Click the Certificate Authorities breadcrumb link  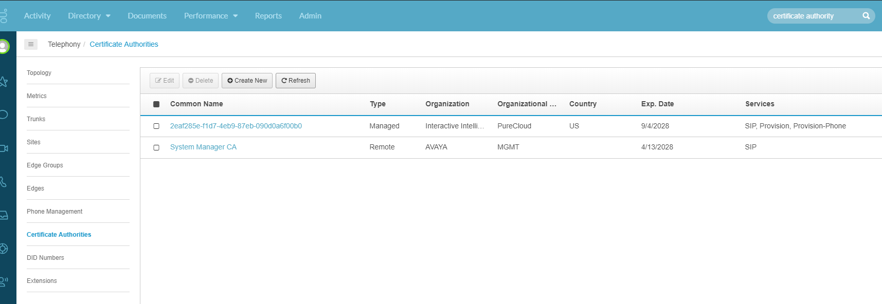coord(124,44)
